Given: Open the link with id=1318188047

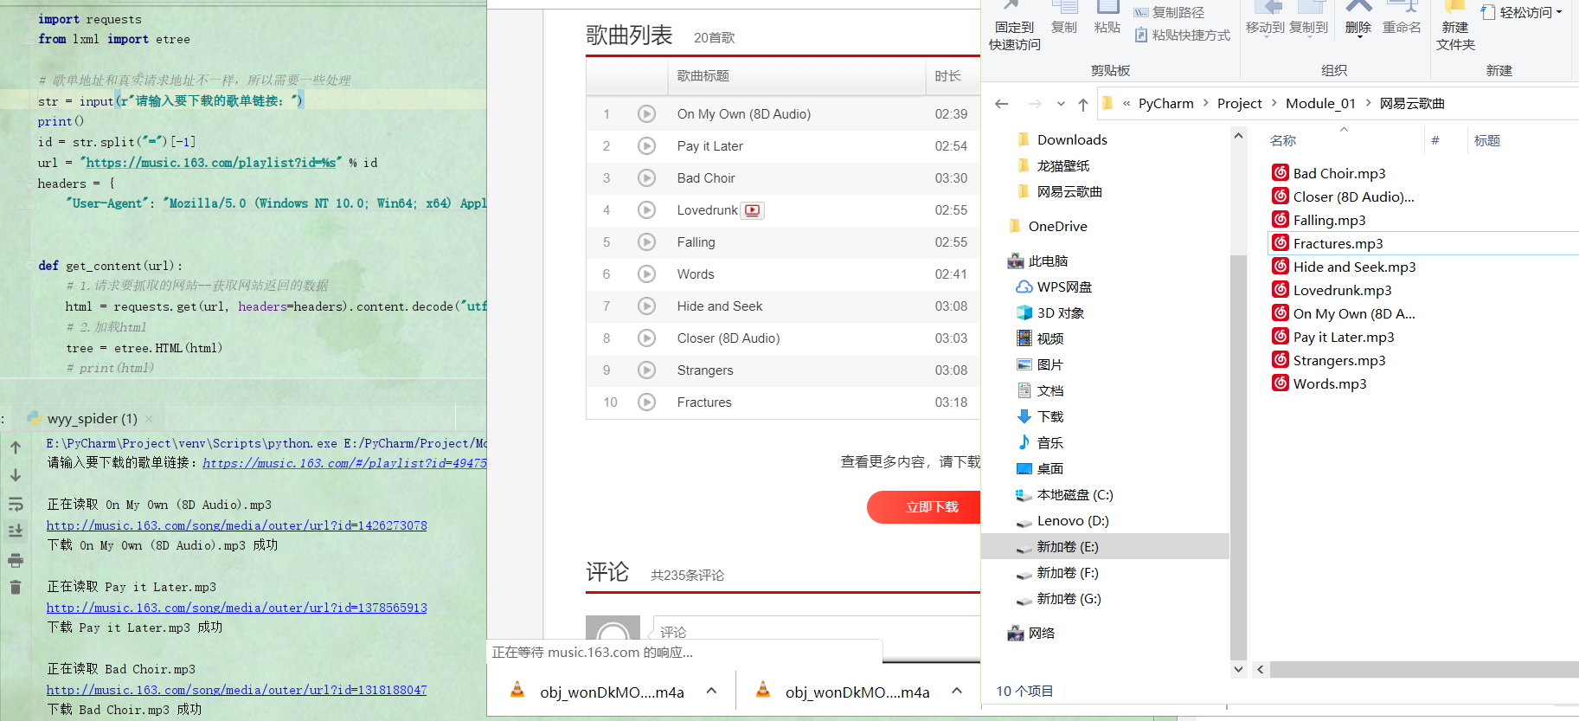Looking at the screenshot, I should click(236, 690).
